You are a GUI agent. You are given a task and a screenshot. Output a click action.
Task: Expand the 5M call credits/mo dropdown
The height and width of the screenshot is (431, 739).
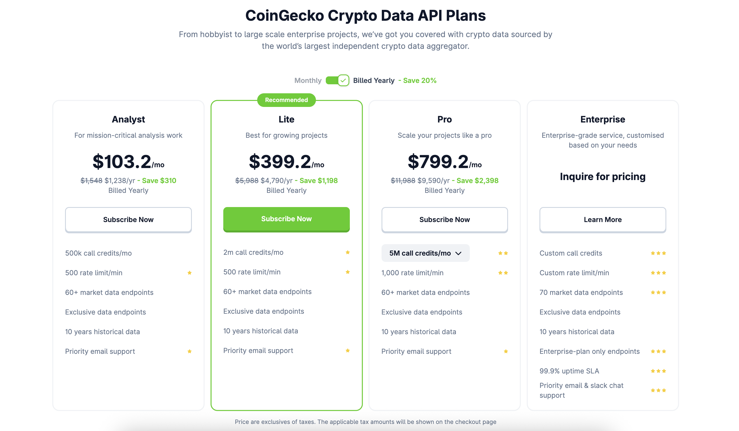coord(425,253)
